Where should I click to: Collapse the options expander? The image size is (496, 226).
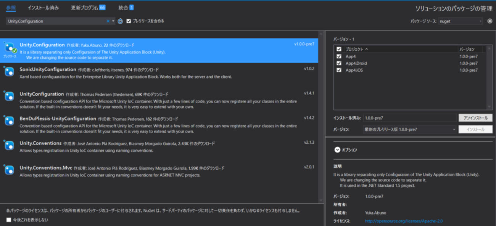pos(337,150)
